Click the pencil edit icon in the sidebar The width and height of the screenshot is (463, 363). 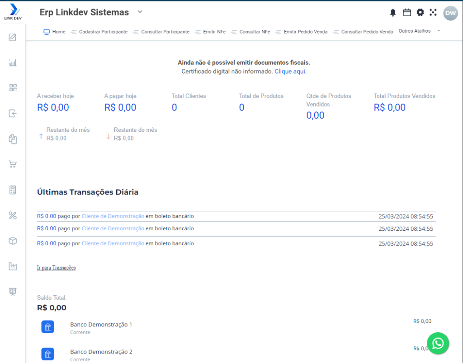(13, 37)
